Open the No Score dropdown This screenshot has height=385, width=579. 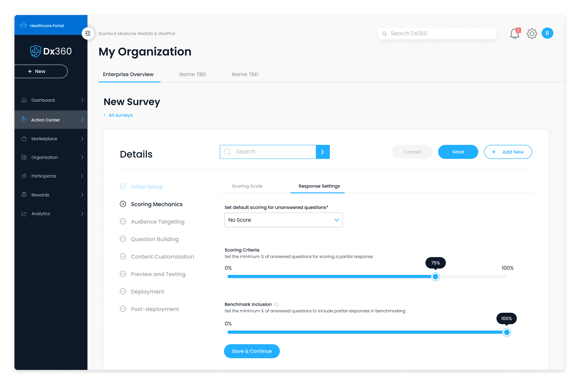coord(284,220)
